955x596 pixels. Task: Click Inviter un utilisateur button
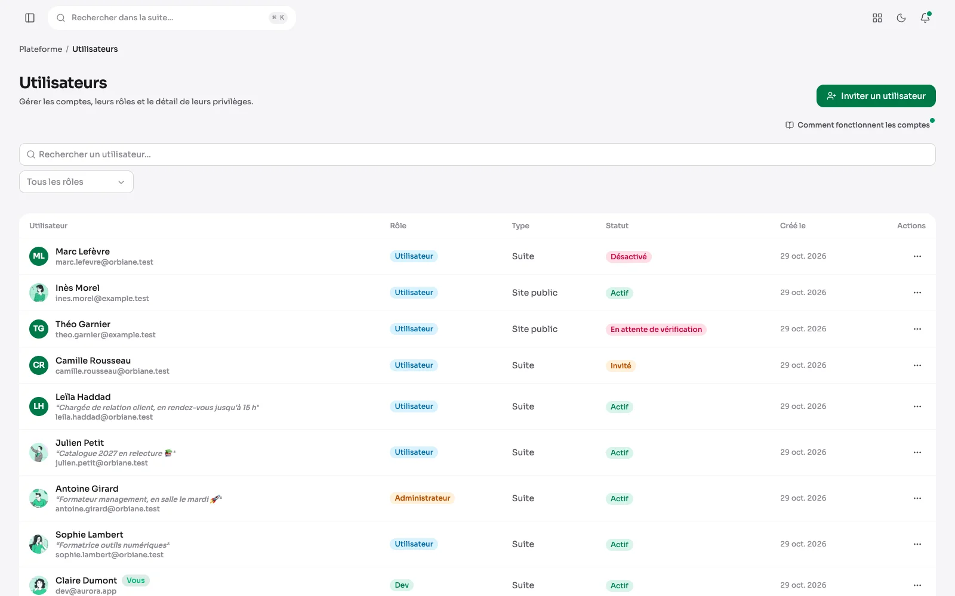pyautogui.click(x=876, y=96)
